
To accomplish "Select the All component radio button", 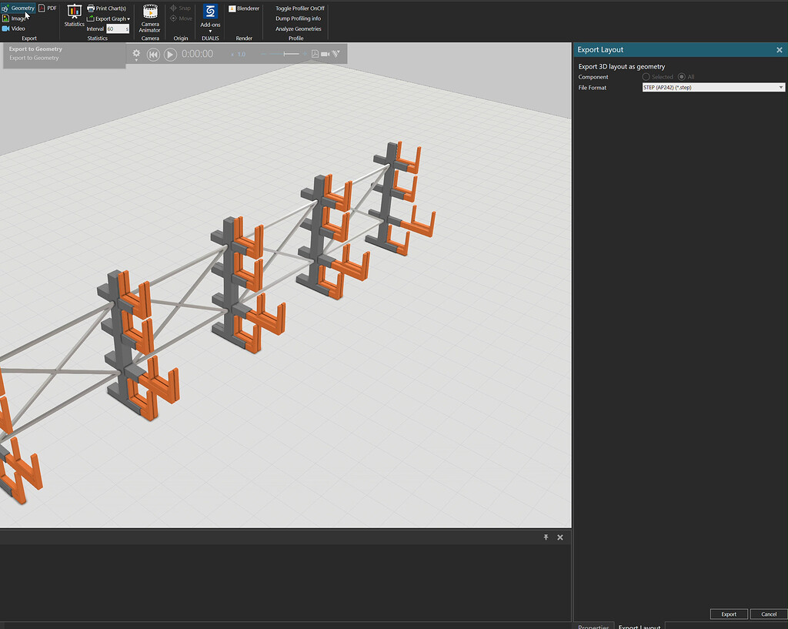I will coord(683,77).
